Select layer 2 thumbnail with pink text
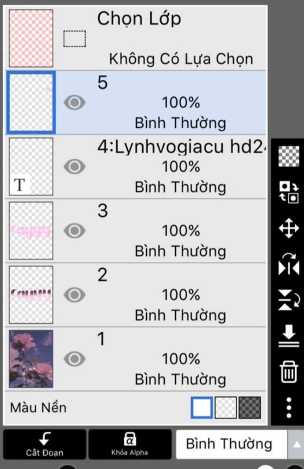The image size is (304, 469). 31,295
